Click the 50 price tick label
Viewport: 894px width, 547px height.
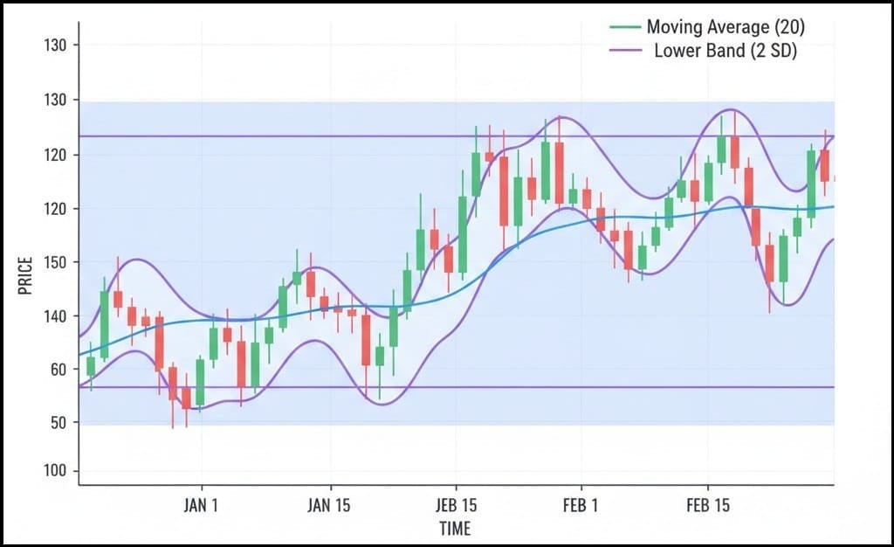pos(58,423)
